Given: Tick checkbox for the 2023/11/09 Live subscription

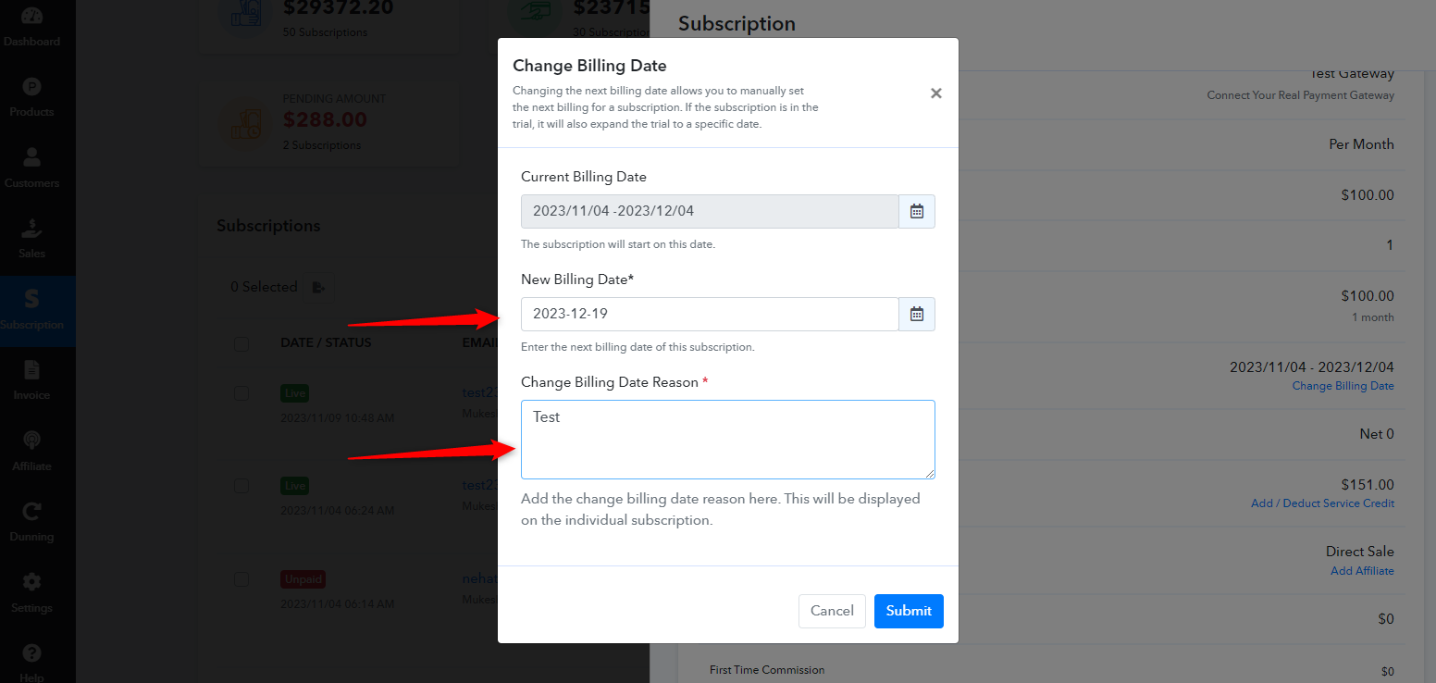Looking at the screenshot, I should [x=241, y=393].
